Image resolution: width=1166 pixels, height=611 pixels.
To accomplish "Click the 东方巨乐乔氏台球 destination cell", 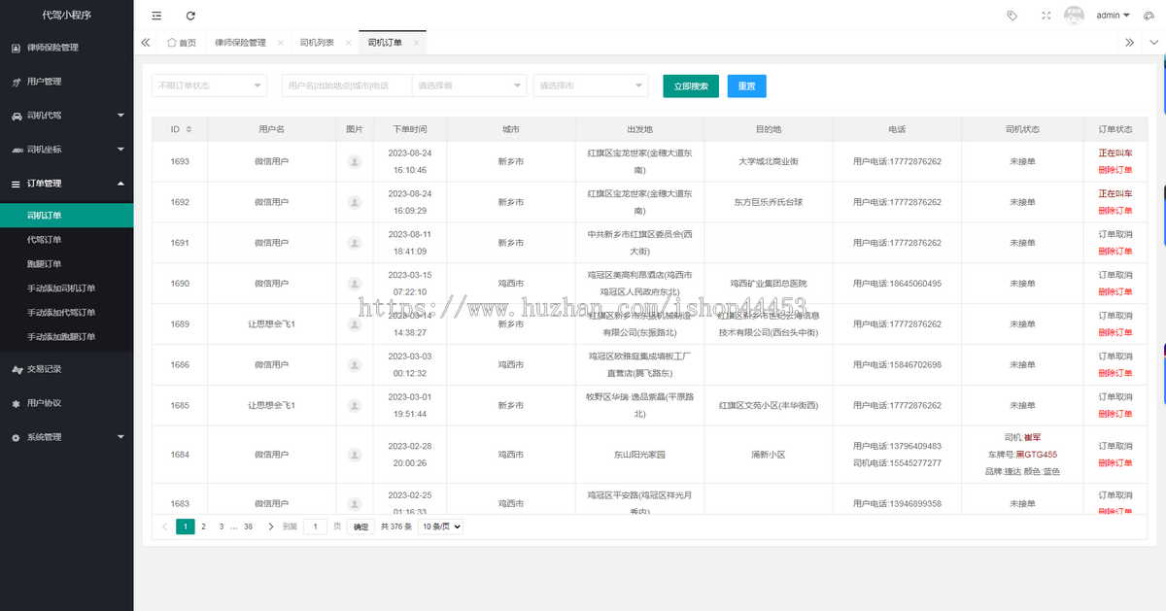I will pos(769,202).
